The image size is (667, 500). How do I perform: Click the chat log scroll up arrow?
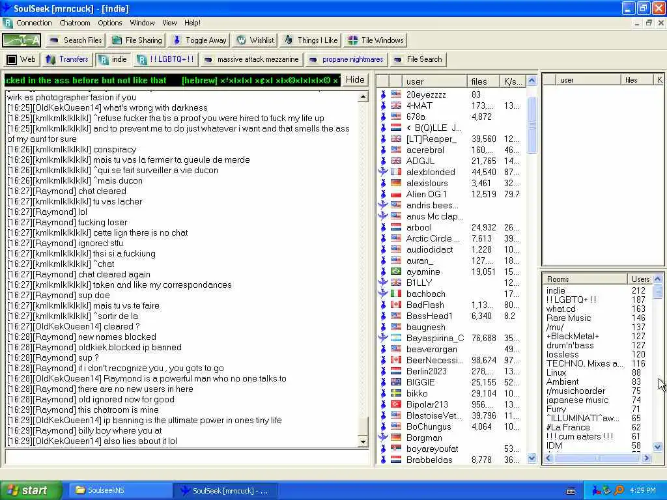[x=363, y=98]
